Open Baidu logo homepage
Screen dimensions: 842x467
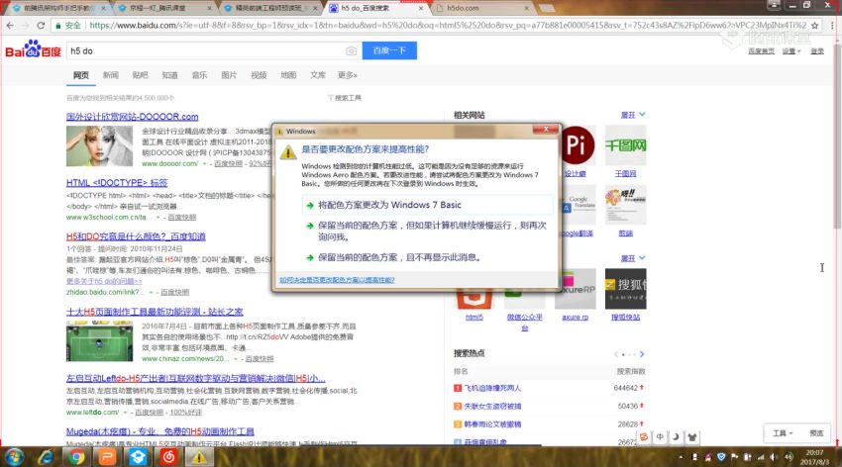(33, 49)
